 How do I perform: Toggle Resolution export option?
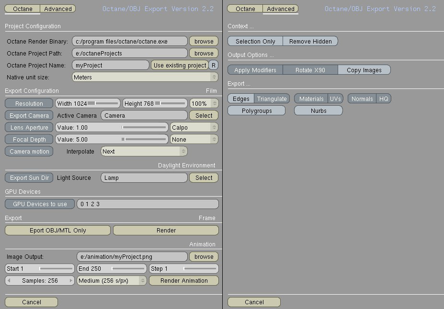tap(29, 103)
